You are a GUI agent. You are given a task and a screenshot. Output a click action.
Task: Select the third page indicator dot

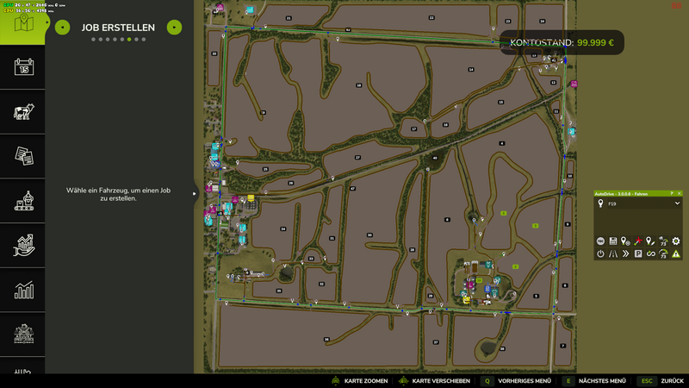coord(108,40)
